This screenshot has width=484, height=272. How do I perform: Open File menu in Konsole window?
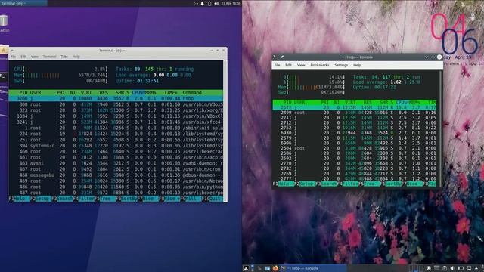pyautogui.click(x=278, y=65)
